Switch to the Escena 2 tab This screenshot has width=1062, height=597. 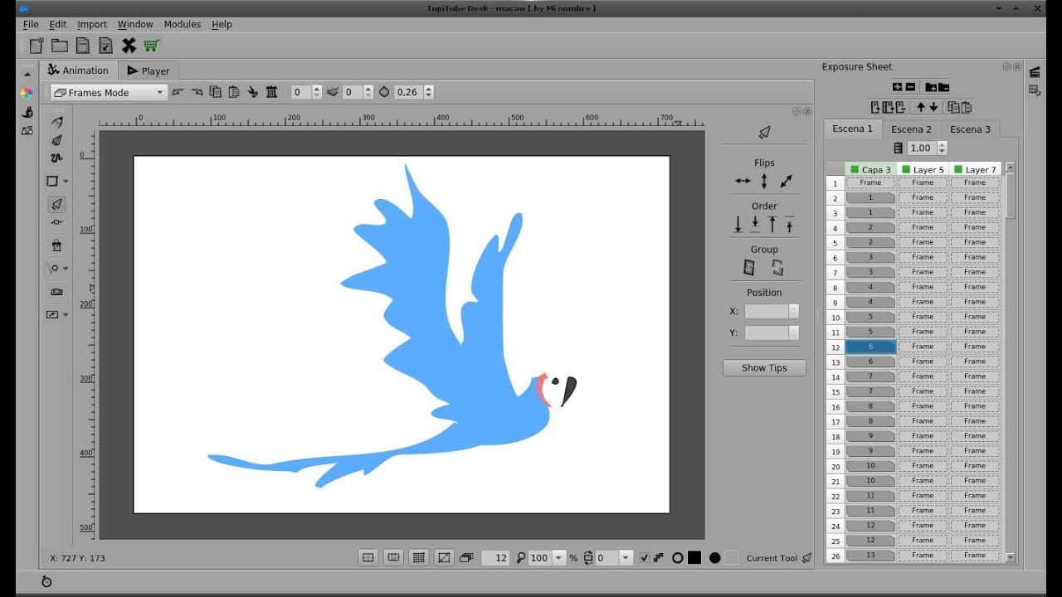911,129
